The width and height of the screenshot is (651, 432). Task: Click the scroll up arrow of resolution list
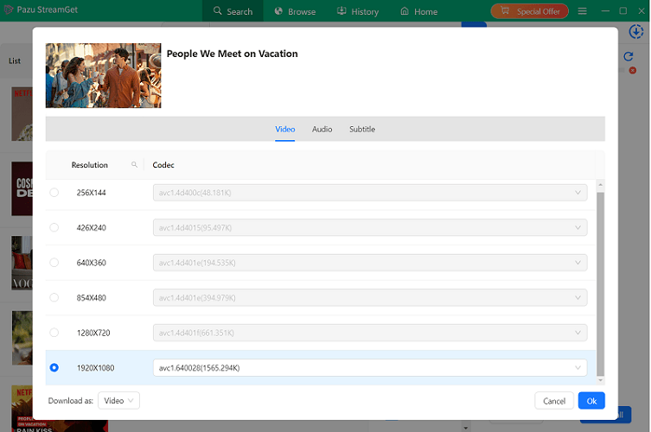pyautogui.click(x=600, y=184)
